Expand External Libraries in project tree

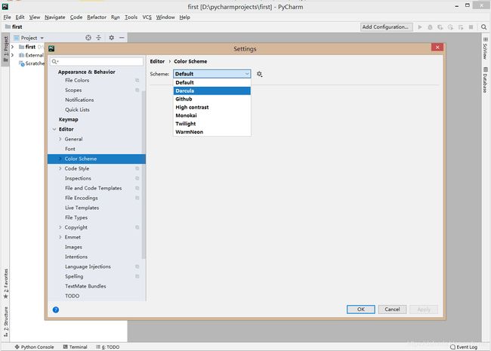tap(13, 55)
